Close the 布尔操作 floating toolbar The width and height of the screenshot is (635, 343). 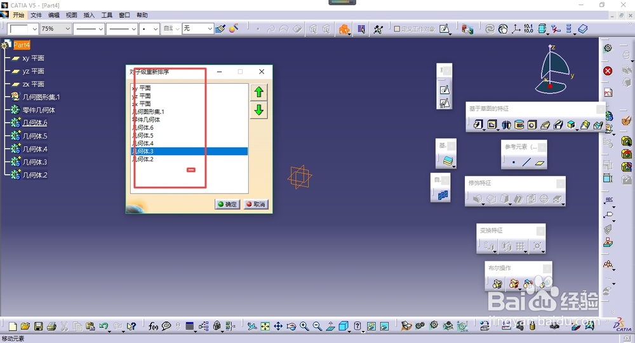point(547,269)
